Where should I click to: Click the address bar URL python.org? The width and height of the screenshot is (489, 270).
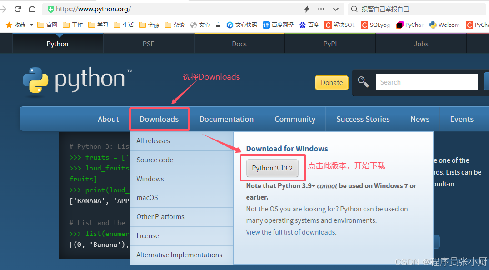93,9
